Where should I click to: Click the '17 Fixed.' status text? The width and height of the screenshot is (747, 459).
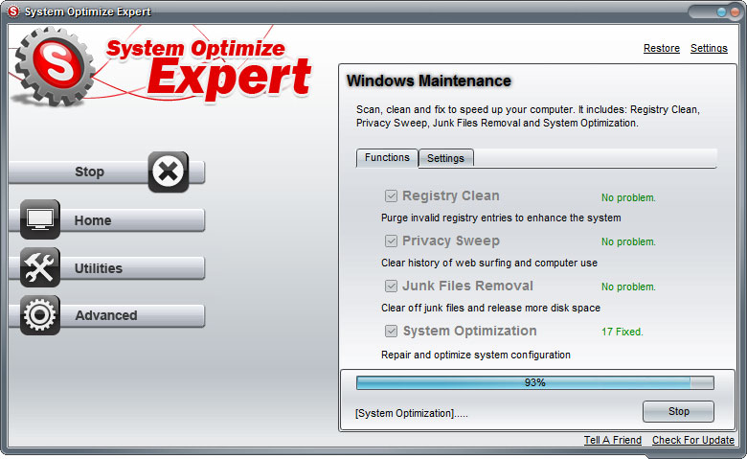pos(622,332)
